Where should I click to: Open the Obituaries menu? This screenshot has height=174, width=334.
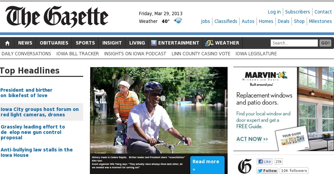(x=54, y=43)
